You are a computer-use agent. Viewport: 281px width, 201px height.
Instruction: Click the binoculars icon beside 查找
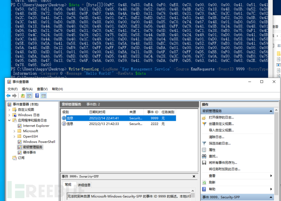click(204, 156)
